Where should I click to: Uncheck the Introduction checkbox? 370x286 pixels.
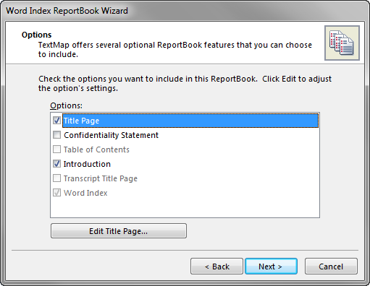pos(56,164)
